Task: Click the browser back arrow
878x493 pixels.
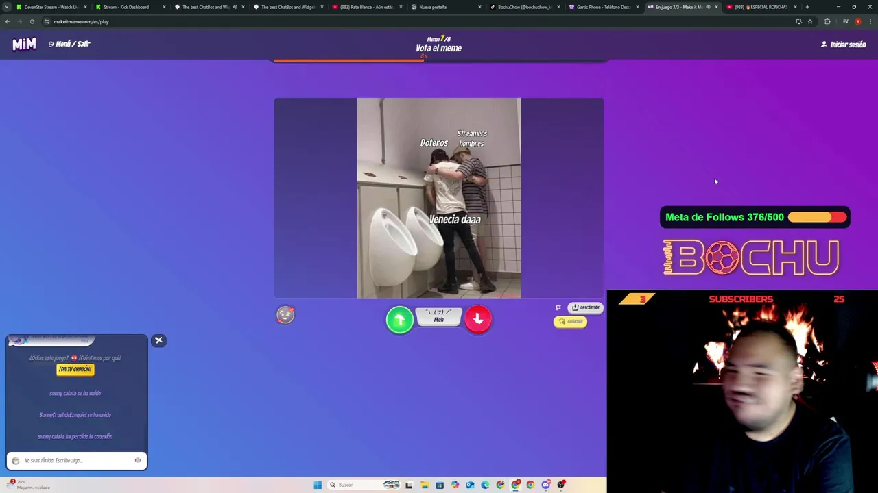Action: (x=7, y=21)
